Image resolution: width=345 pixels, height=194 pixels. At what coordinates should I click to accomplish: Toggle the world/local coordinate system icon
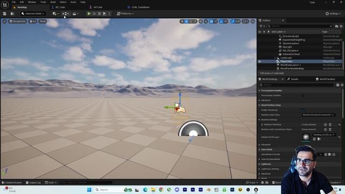click(201, 22)
